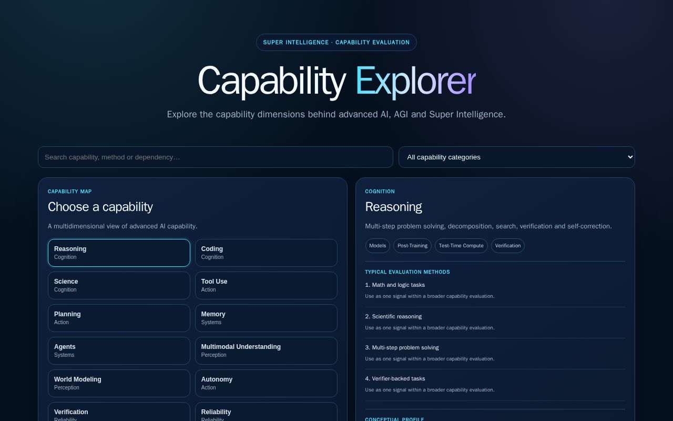The height and width of the screenshot is (421, 673).
Task: Click the Reasoning description about multi-step problem solving
Action: point(488,226)
